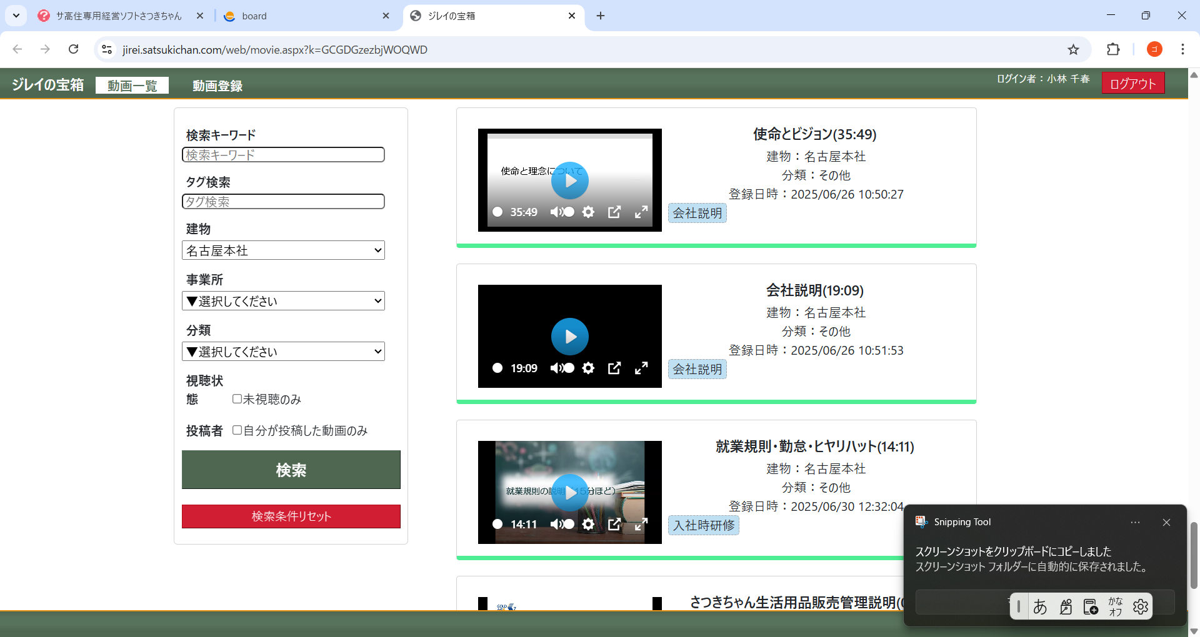Screen dimensions: 1200x637
Task: Bookmark this page with star icon
Action: pos(1073,50)
